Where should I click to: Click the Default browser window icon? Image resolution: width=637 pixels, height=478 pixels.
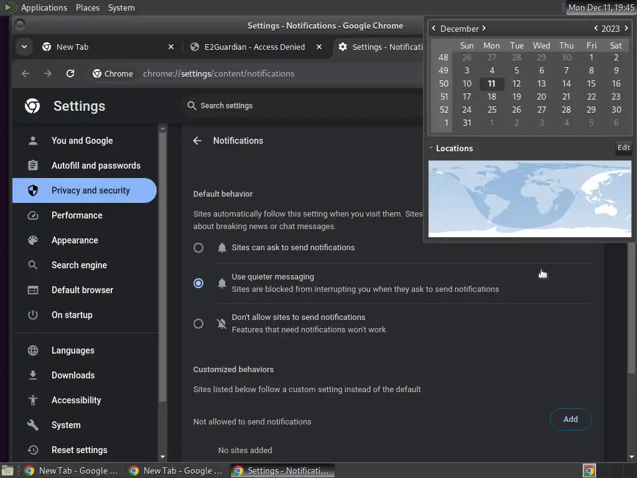pyautogui.click(x=33, y=290)
